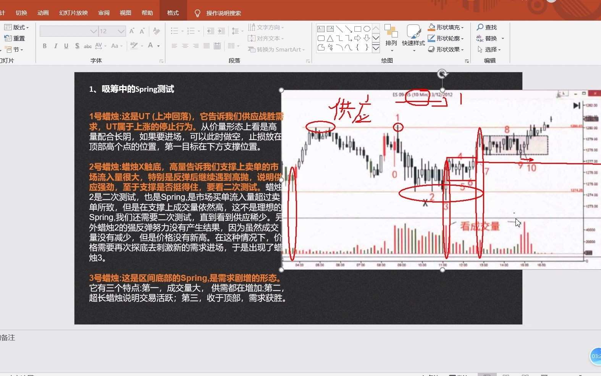Toggle italic formatting

click(56, 46)
